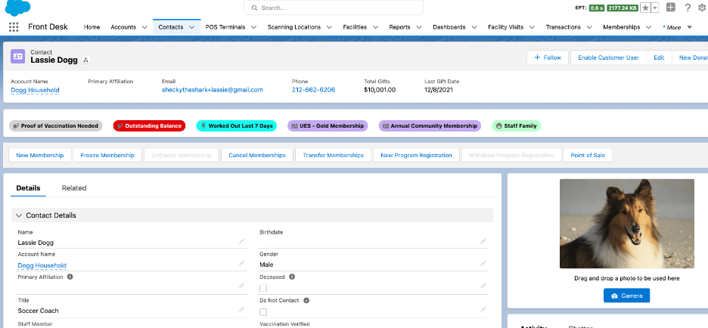Screen dimensions: 708x328
Task: Expand the POS Terminals dropdown chevron
Action: click(x=253, y=27)
